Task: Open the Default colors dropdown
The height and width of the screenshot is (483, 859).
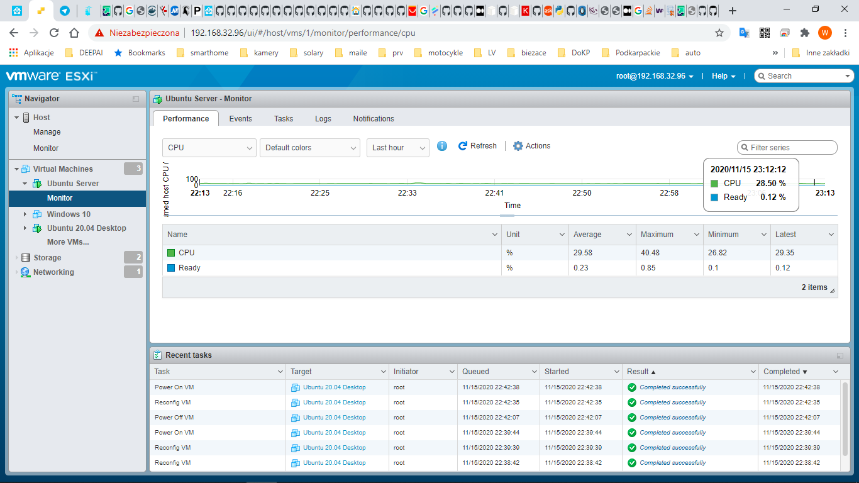Action: (310, 148)
